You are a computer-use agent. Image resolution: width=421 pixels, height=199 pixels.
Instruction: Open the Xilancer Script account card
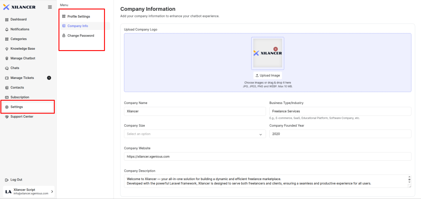click(x=29, y=192)
